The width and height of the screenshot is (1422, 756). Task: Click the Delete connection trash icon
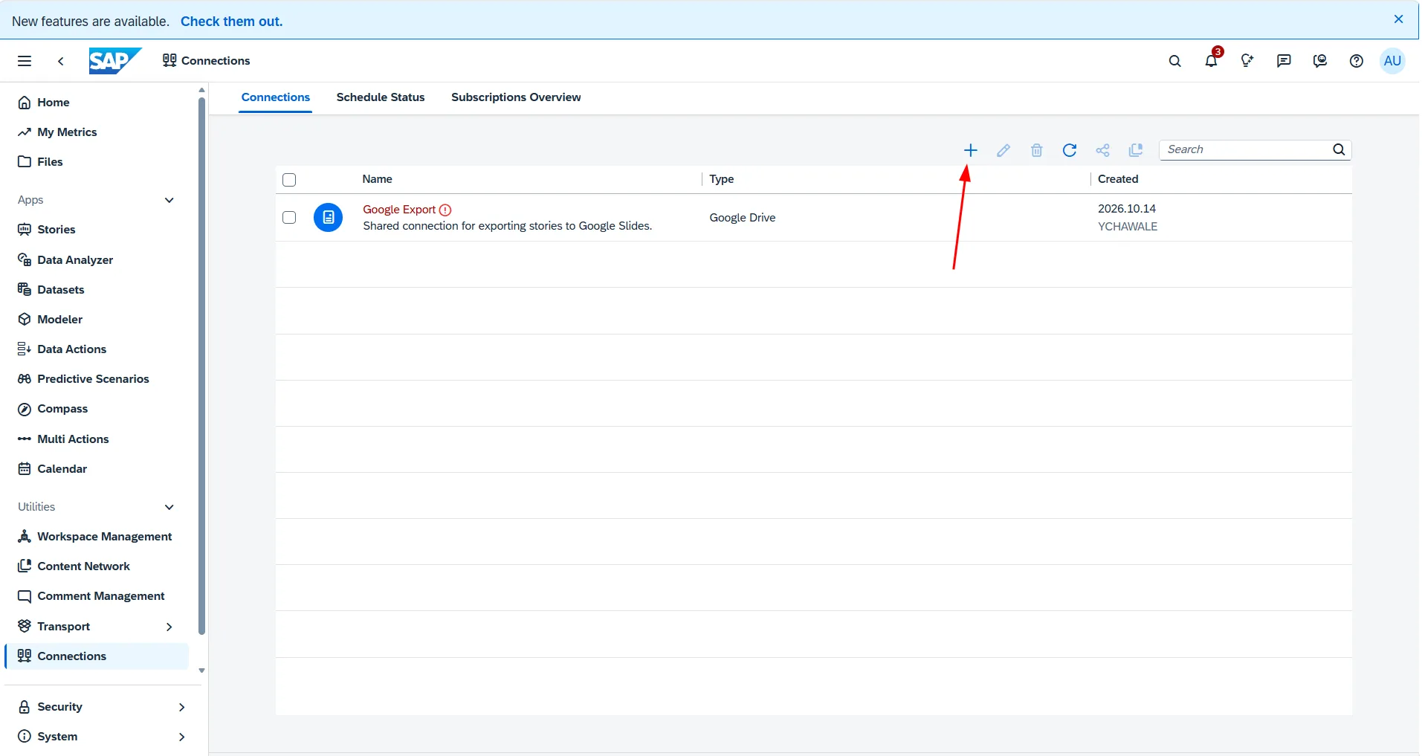click(x=1036, y=150)
